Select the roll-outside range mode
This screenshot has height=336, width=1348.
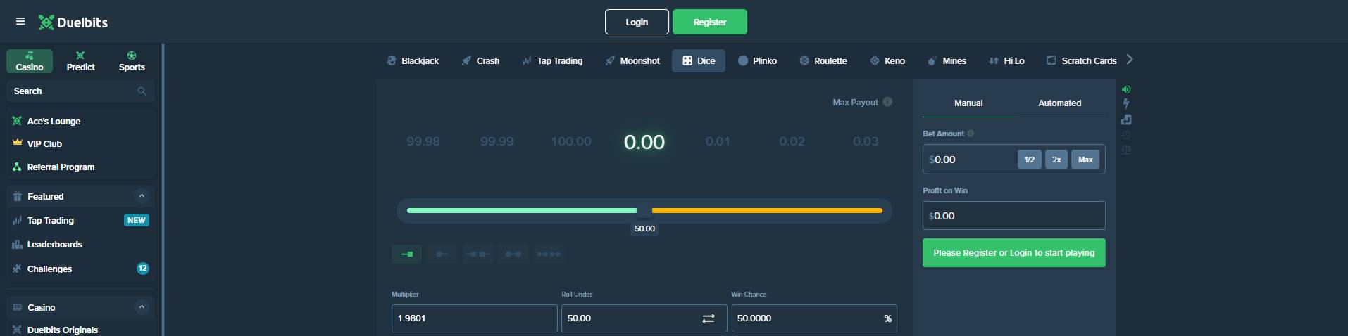click(478, 254)
